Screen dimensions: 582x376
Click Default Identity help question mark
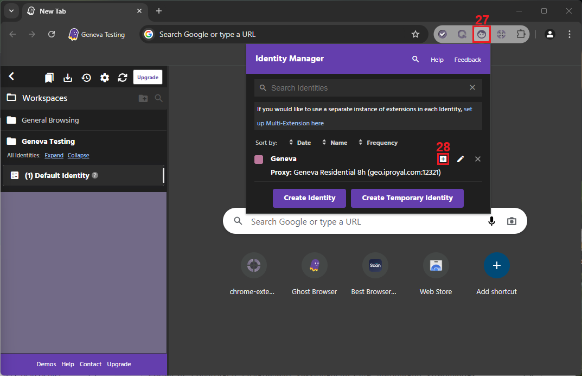click(x=95, y=175)
